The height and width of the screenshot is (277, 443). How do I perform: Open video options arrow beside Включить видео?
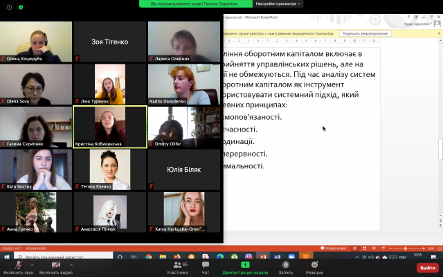point(71,265)
